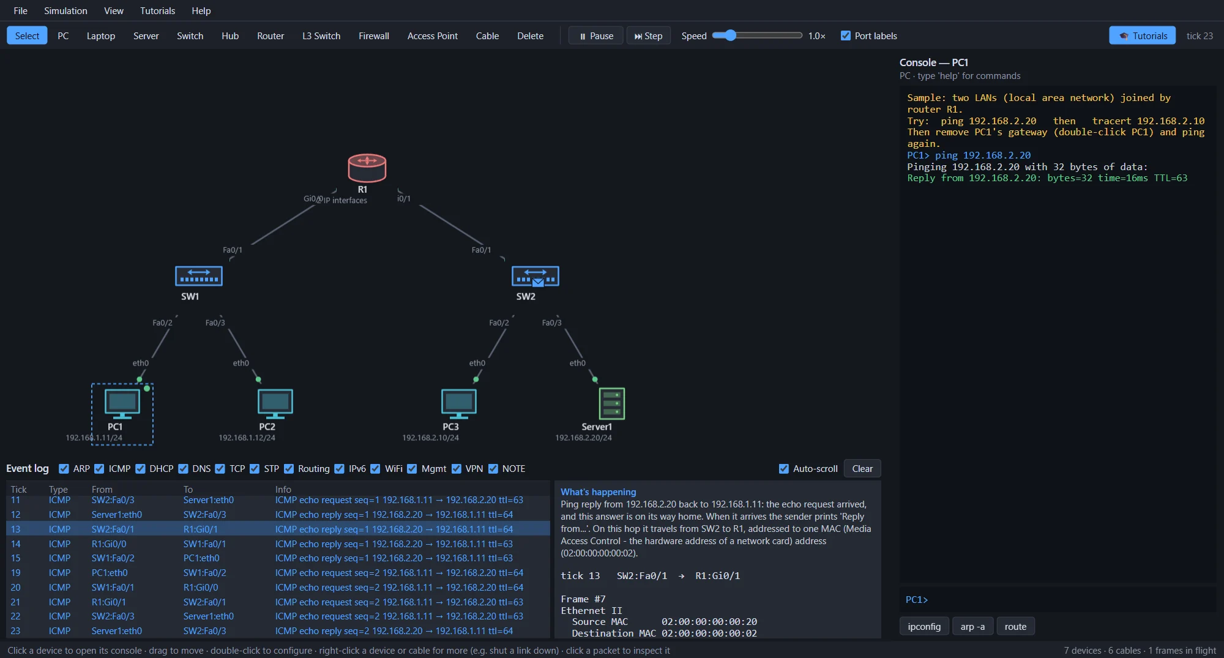Select the Router device tool
This screenshot has width=1224, height=658.
point(271,36)
